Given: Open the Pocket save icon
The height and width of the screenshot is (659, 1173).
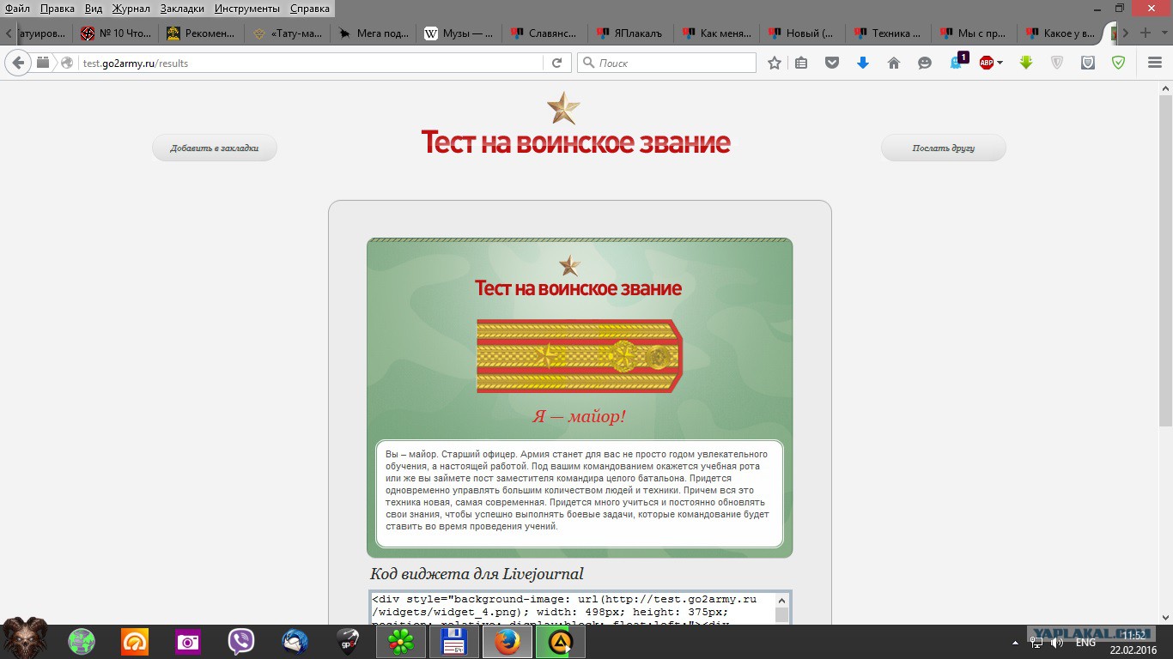Looking at the screenshot, I should pyautogui.click(x=831, y=63).
